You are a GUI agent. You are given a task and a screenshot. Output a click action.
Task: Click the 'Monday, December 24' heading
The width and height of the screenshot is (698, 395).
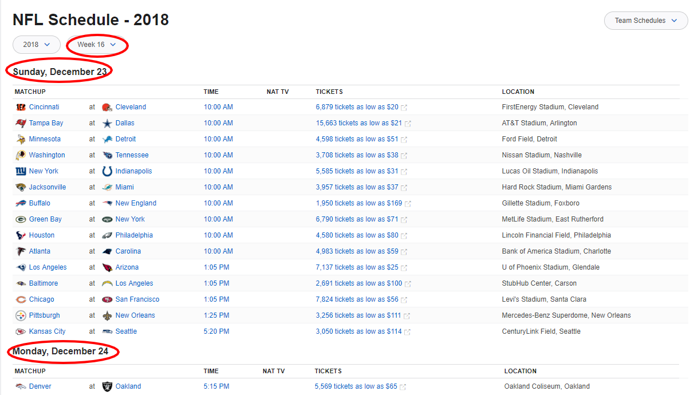coord(61,351)
